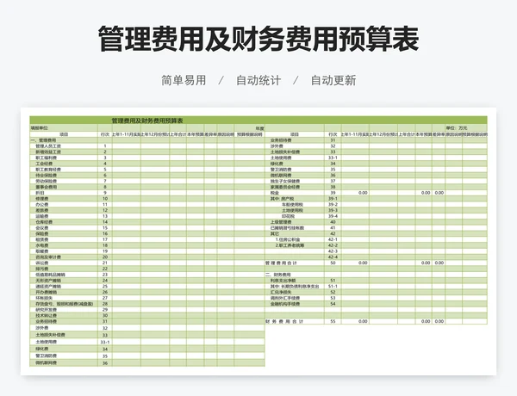Select the row number cell 39-4
Image resolution: width=517 pixels, height=396 pixels.
click(333, 216)
